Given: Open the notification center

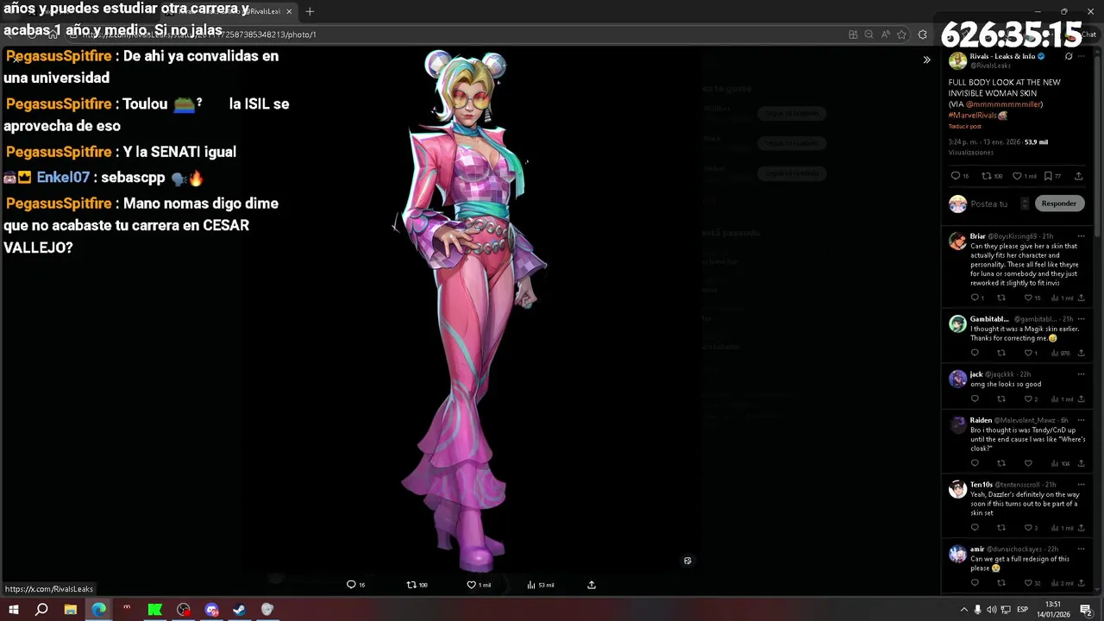Looking at the screenshot, I should pos(1086,610).
